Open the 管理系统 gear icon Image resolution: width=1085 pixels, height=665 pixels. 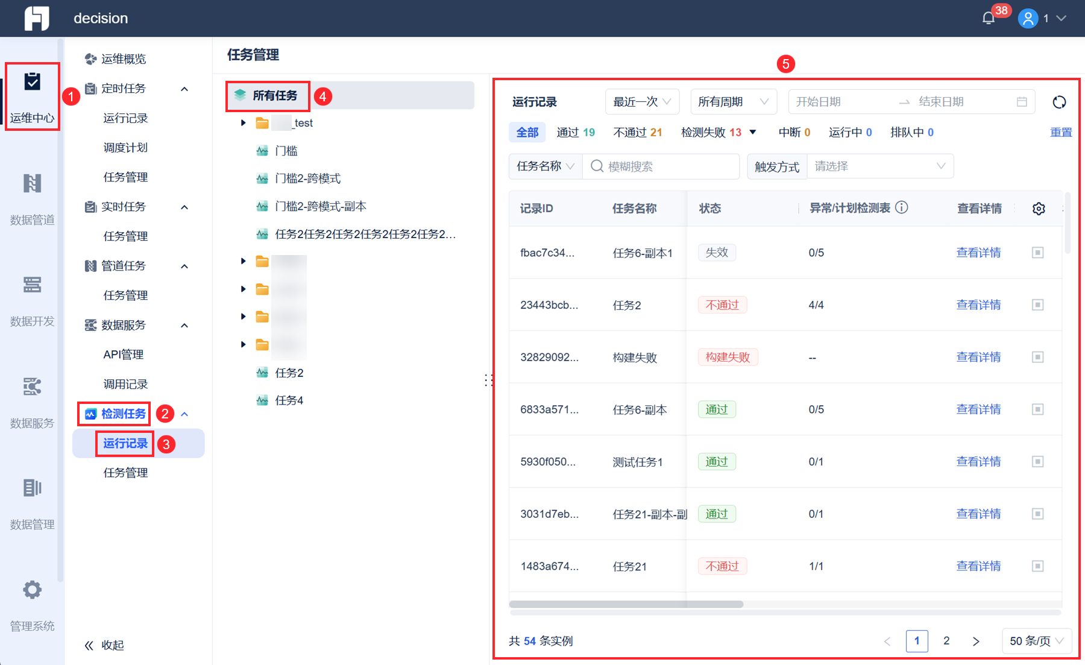(33, 590)
